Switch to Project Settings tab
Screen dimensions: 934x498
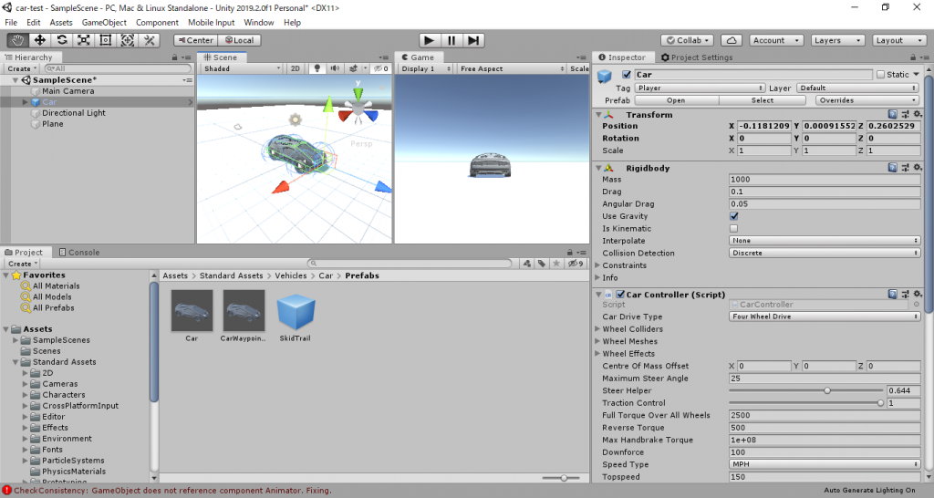point(696,57)
